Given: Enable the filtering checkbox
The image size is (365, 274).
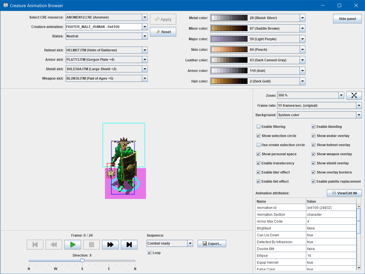Looking at the screenshot, I should (x=259, y=127).
